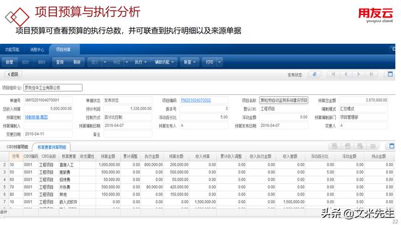Screen dimensions: 401x225
Task: Select row with 招待费 element
Action: click(x=197, y=179)
